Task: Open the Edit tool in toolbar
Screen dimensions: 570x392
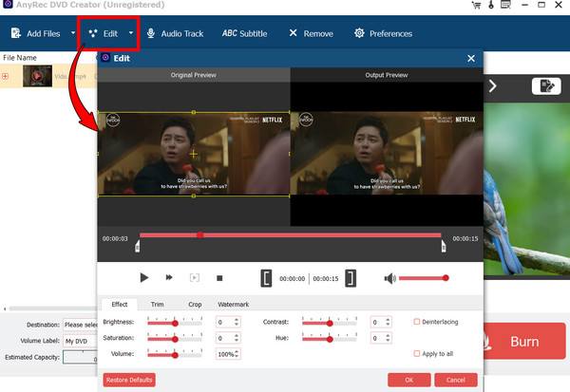Action: pyautogui.click(x=104, y=33)
